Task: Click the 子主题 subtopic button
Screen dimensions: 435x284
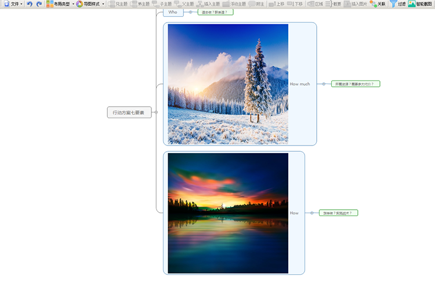Action: 162,4
